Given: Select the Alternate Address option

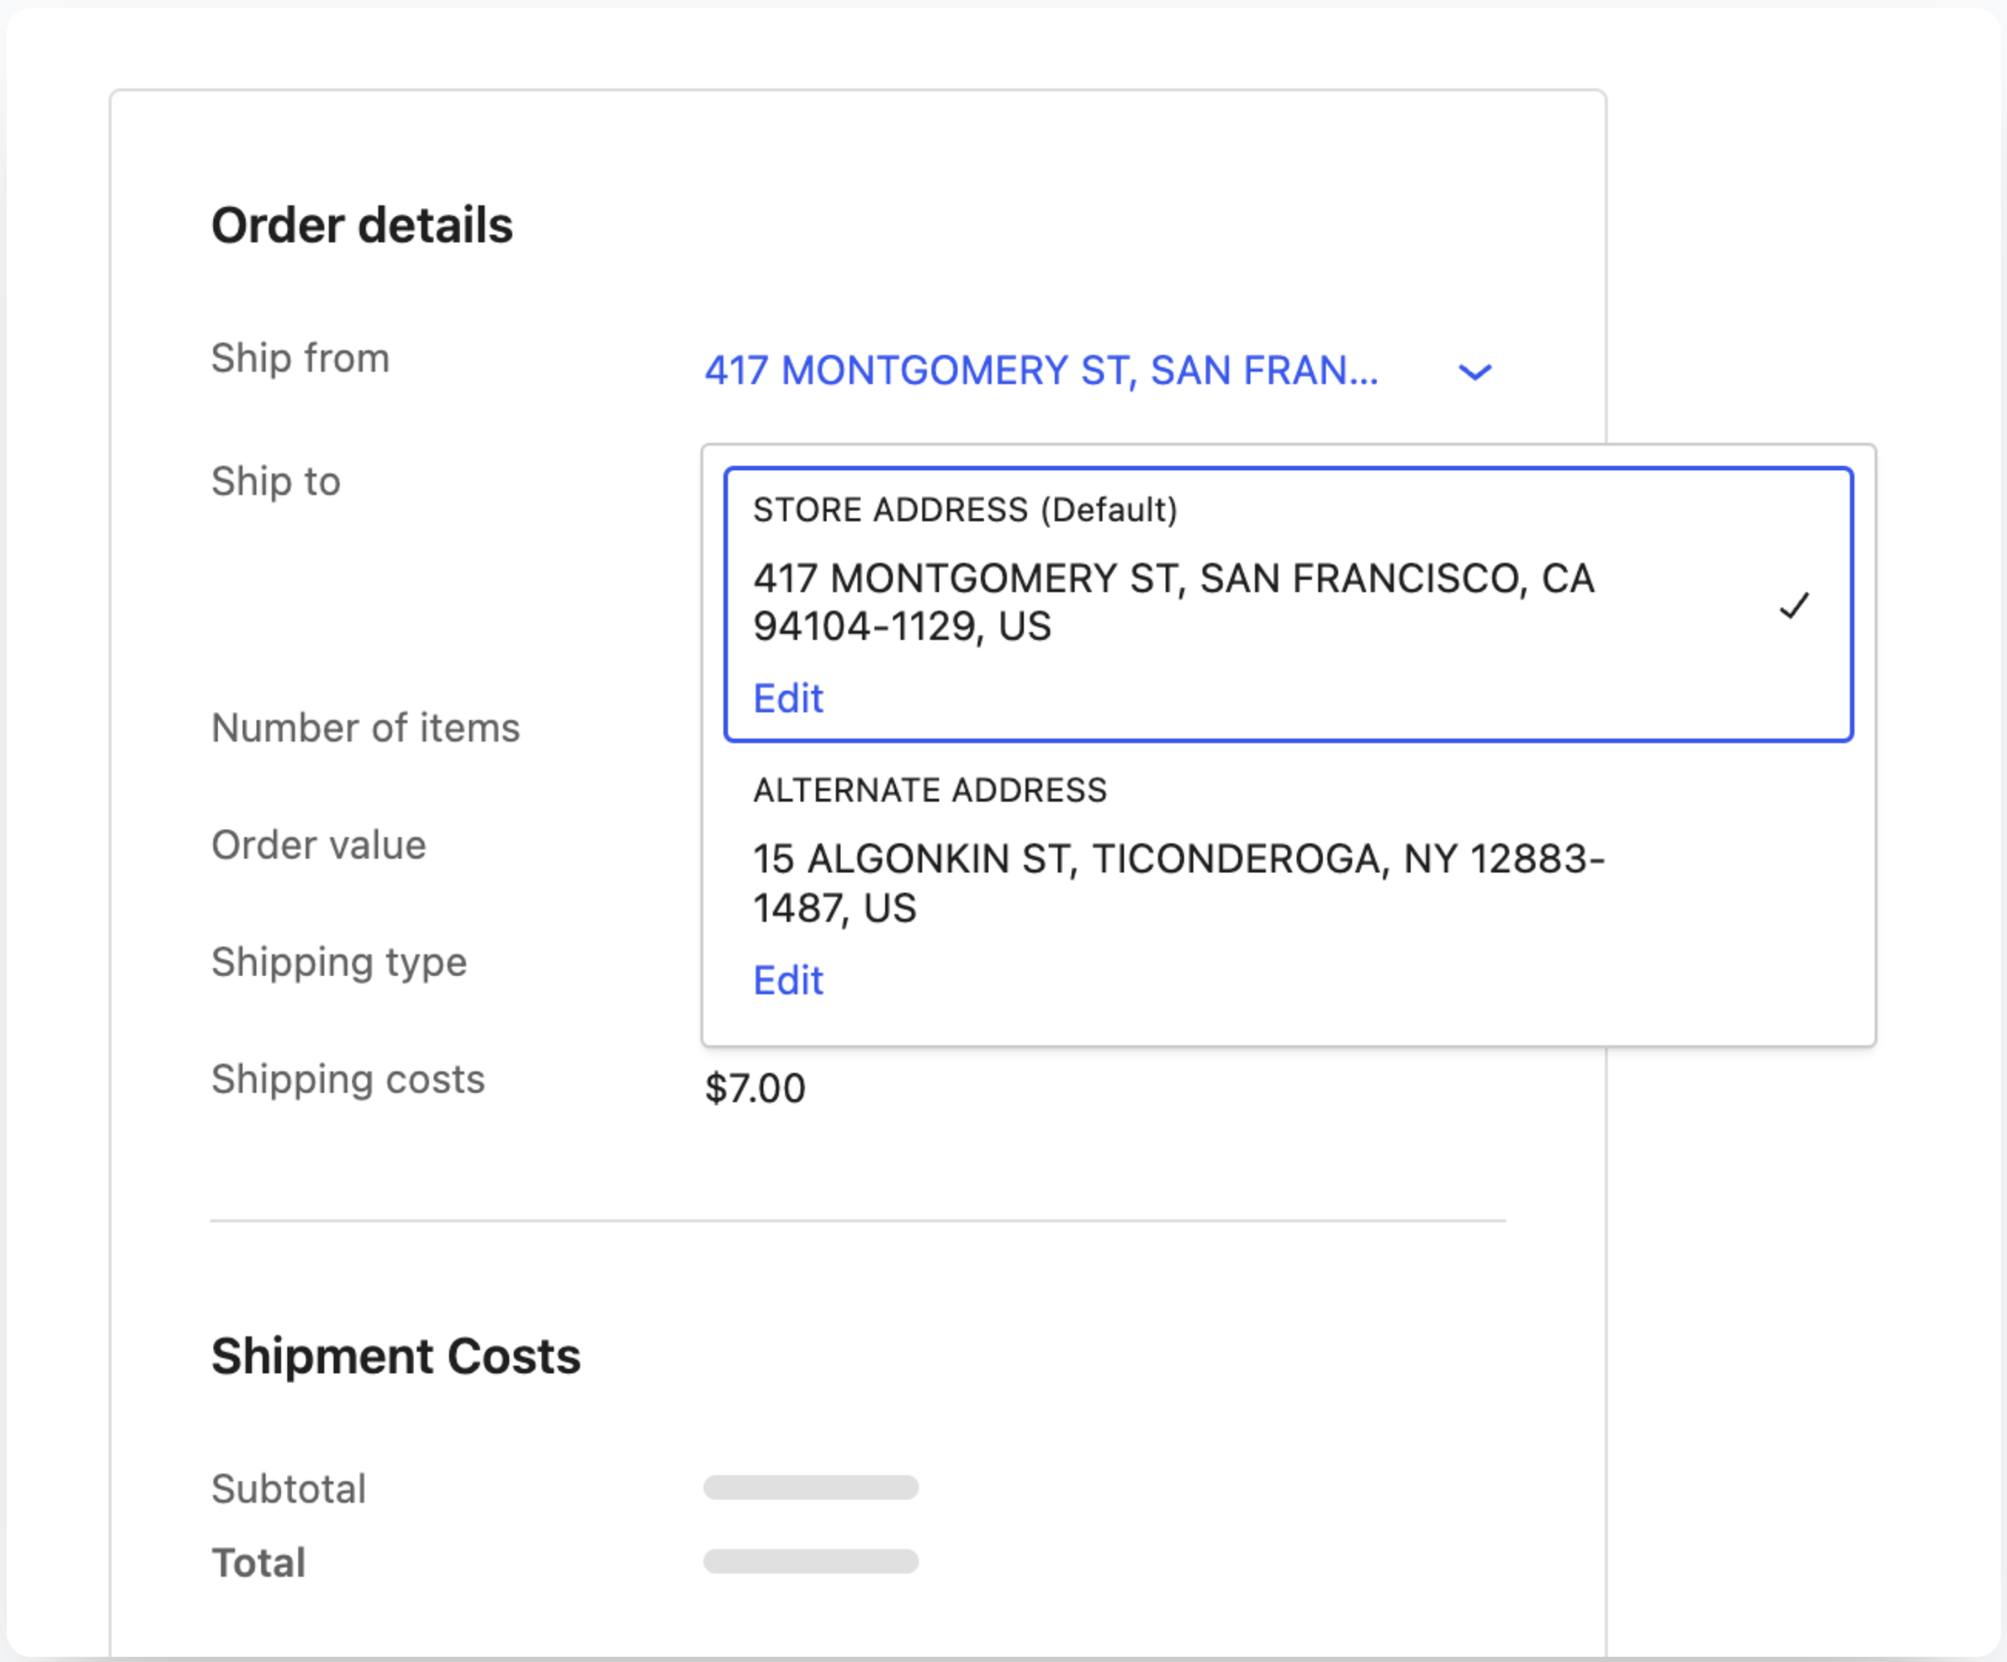Looking at the screenshot, I should pos(1175,884).
